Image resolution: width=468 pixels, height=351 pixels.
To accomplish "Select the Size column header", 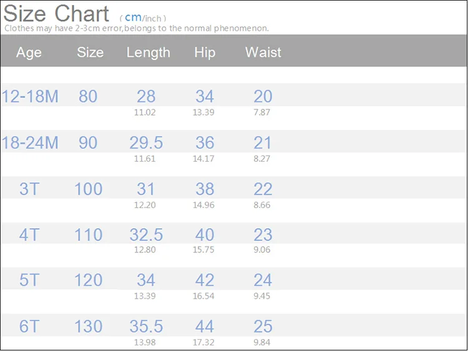I will [x=90, y=52].
